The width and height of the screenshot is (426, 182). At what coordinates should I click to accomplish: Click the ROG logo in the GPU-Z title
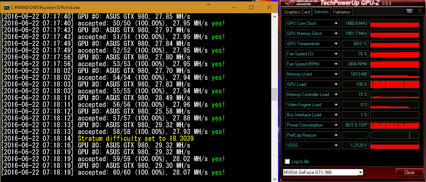click(x=291, y=3)
